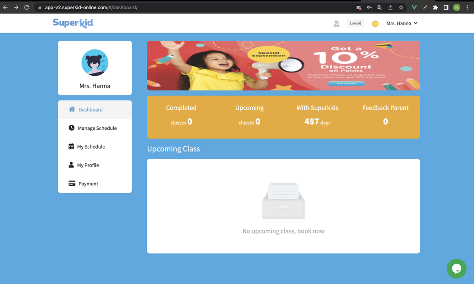Open the Payment sidebar item
Image resolution: width=474 pixels, height=284 pixels.
click(88, 184)
